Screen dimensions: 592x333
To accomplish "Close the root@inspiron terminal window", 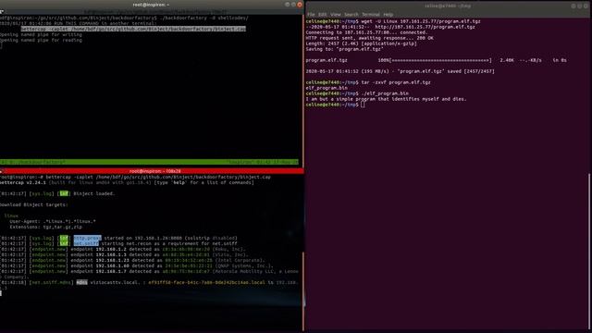I will 300,5.
